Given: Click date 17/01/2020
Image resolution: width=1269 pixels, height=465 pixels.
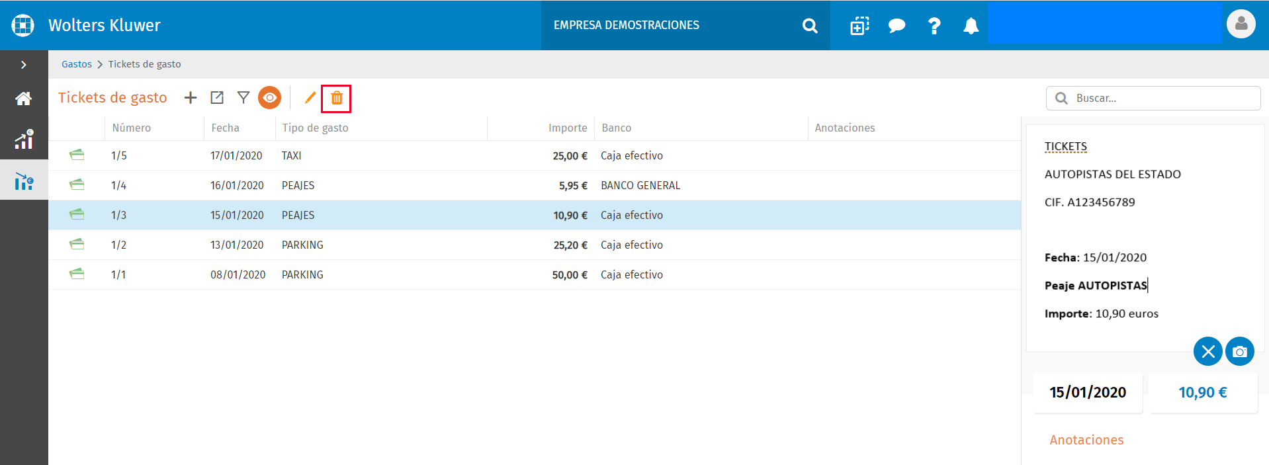Looking at the screenshot, I should tap(236, 155).
